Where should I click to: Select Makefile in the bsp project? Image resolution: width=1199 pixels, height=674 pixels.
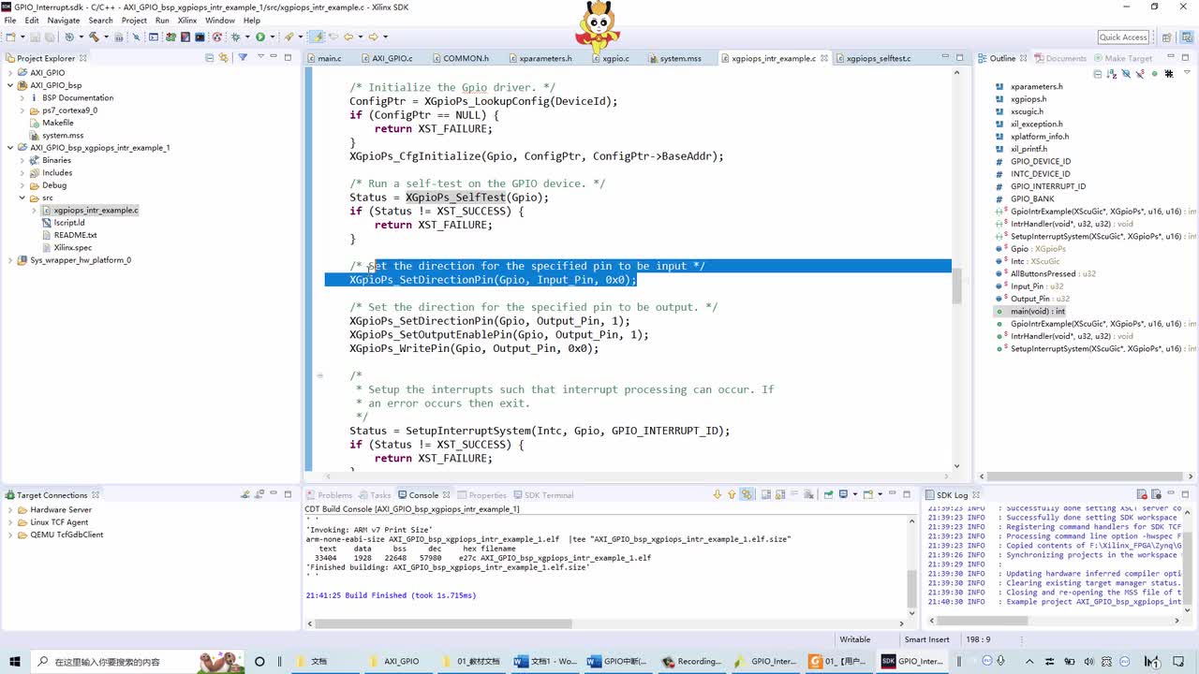click(x=57, y=123)
